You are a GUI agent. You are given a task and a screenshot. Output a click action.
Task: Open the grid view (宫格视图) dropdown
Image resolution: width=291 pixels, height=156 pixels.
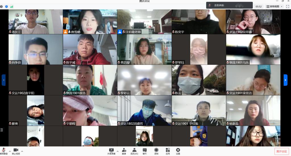pyautogui.click(x=274, y=6)
